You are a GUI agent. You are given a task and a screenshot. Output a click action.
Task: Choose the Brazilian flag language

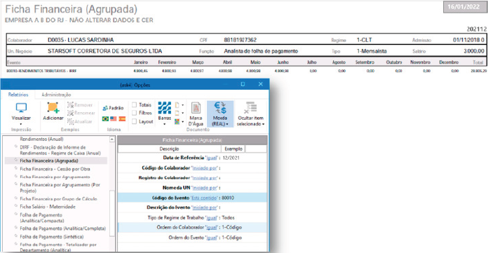[105, 118]
